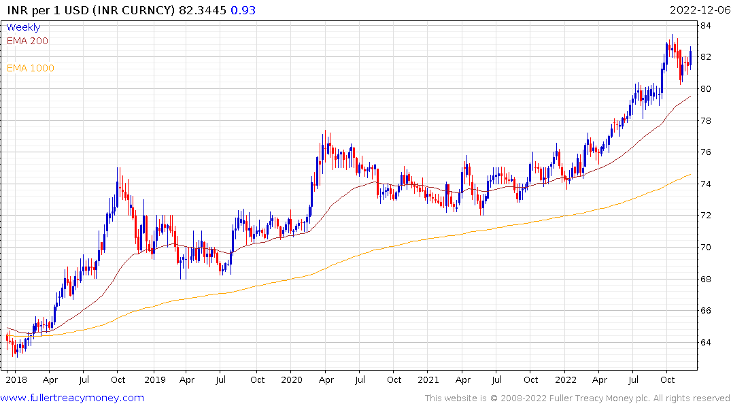Click the 80 price axis label
This screenshot has width=731, height=408.
706,88
